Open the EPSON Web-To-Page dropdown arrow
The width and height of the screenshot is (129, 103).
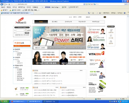click(x=59, y=7)
